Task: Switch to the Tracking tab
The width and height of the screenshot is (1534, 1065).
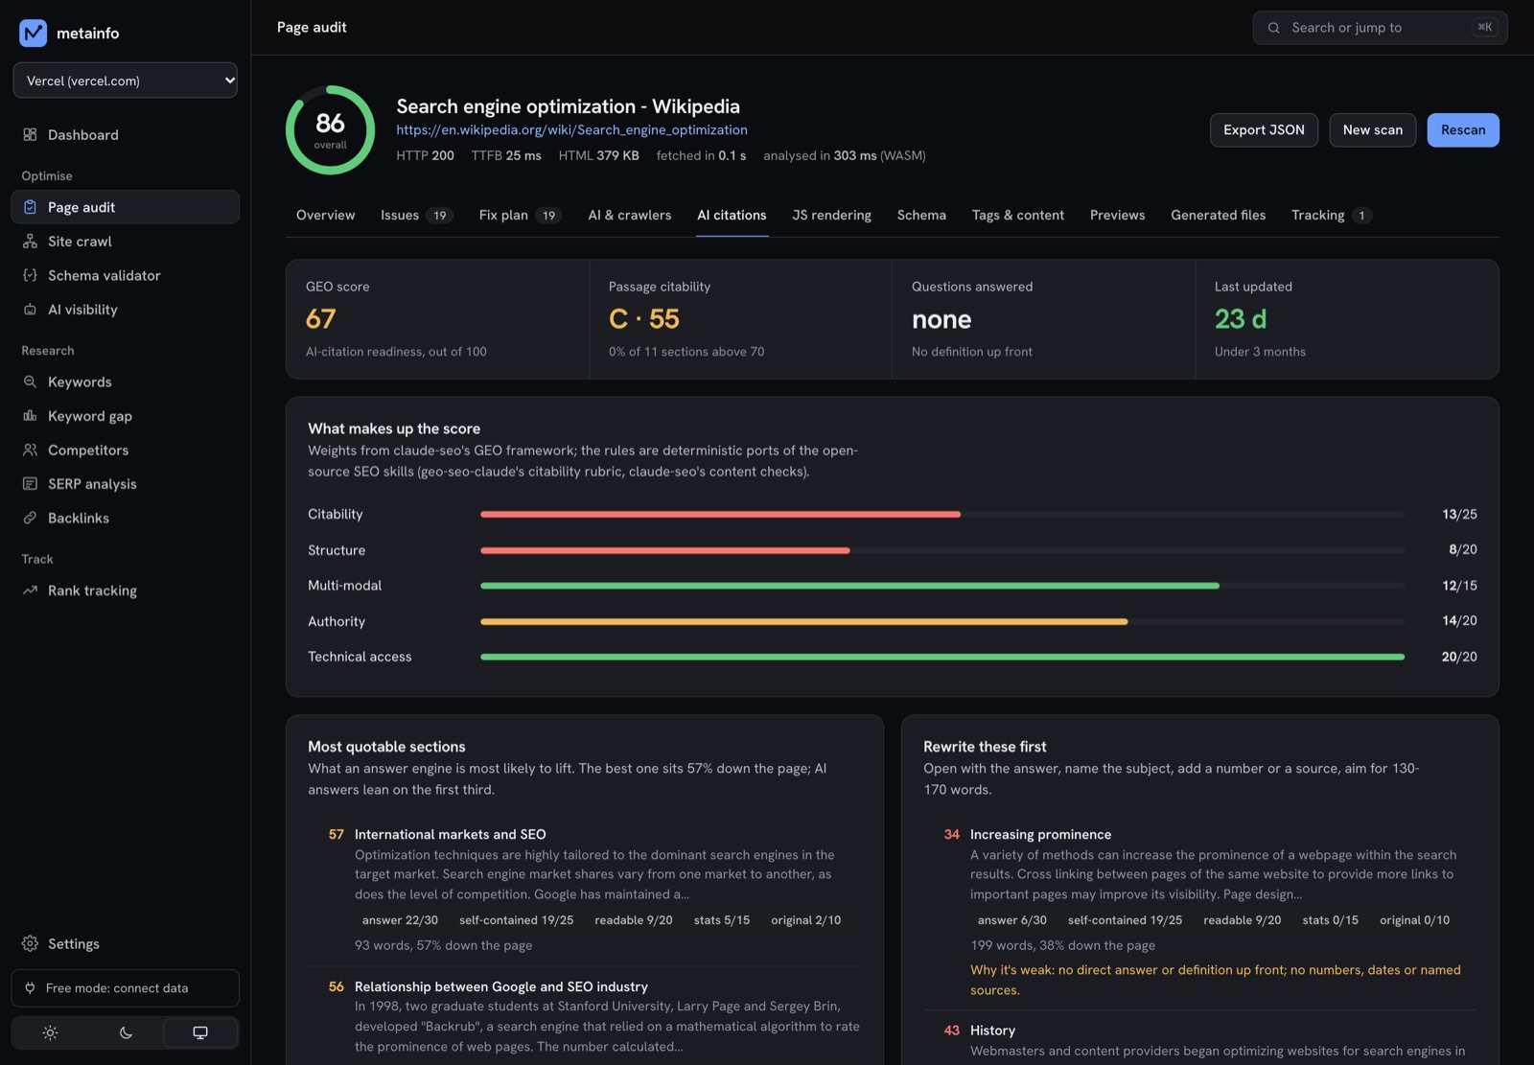Action: pos(1331,215)
